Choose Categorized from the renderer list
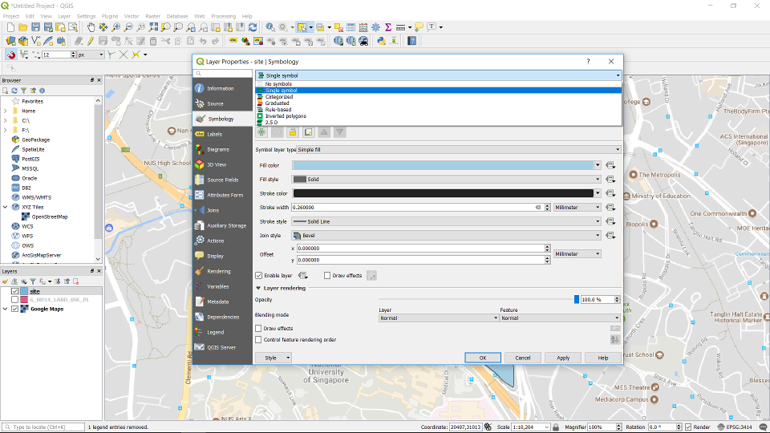 [x=278, y=97]
